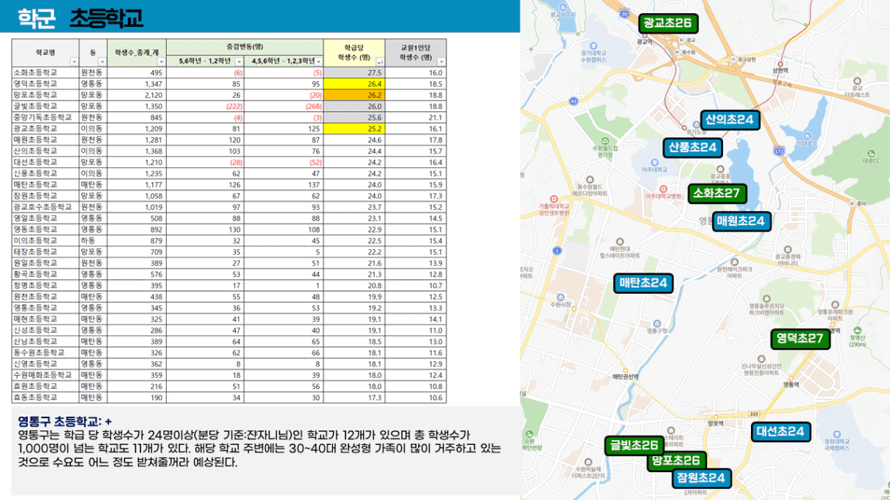Select the yellow 26.4 cell
The width and height of the screenshot is (890, 500).
point(354,84)
